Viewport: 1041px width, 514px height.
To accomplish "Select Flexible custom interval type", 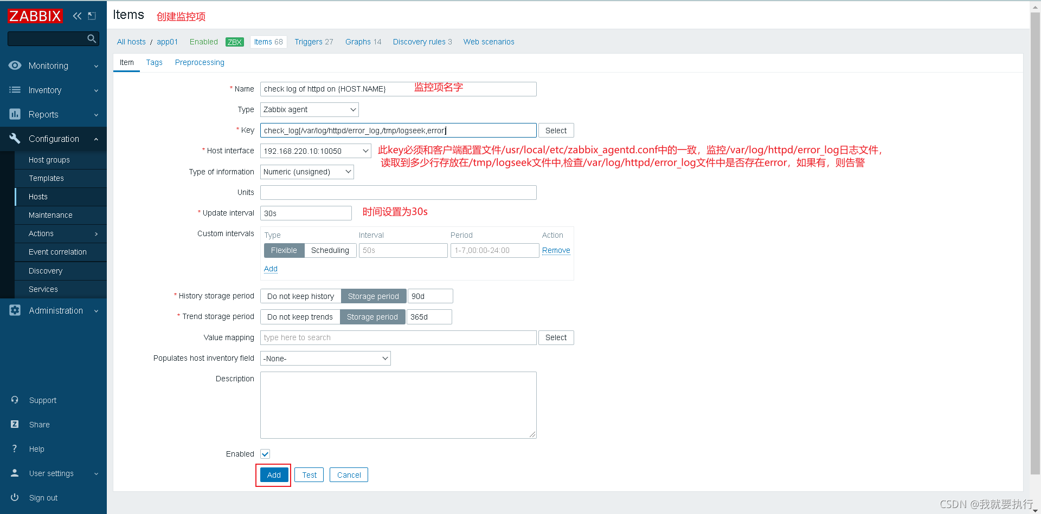I will (x=284, y=250).
